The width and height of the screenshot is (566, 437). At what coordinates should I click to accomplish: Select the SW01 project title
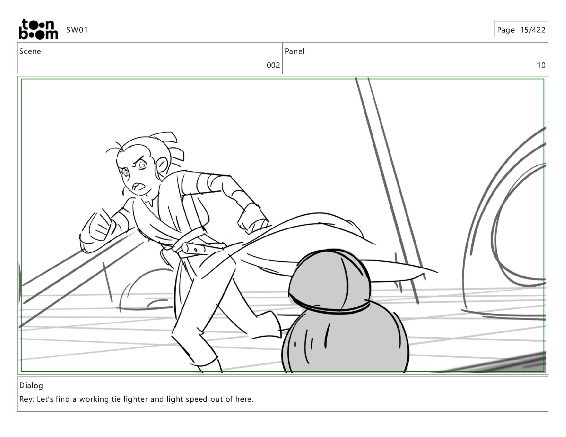tap(77, 30)
